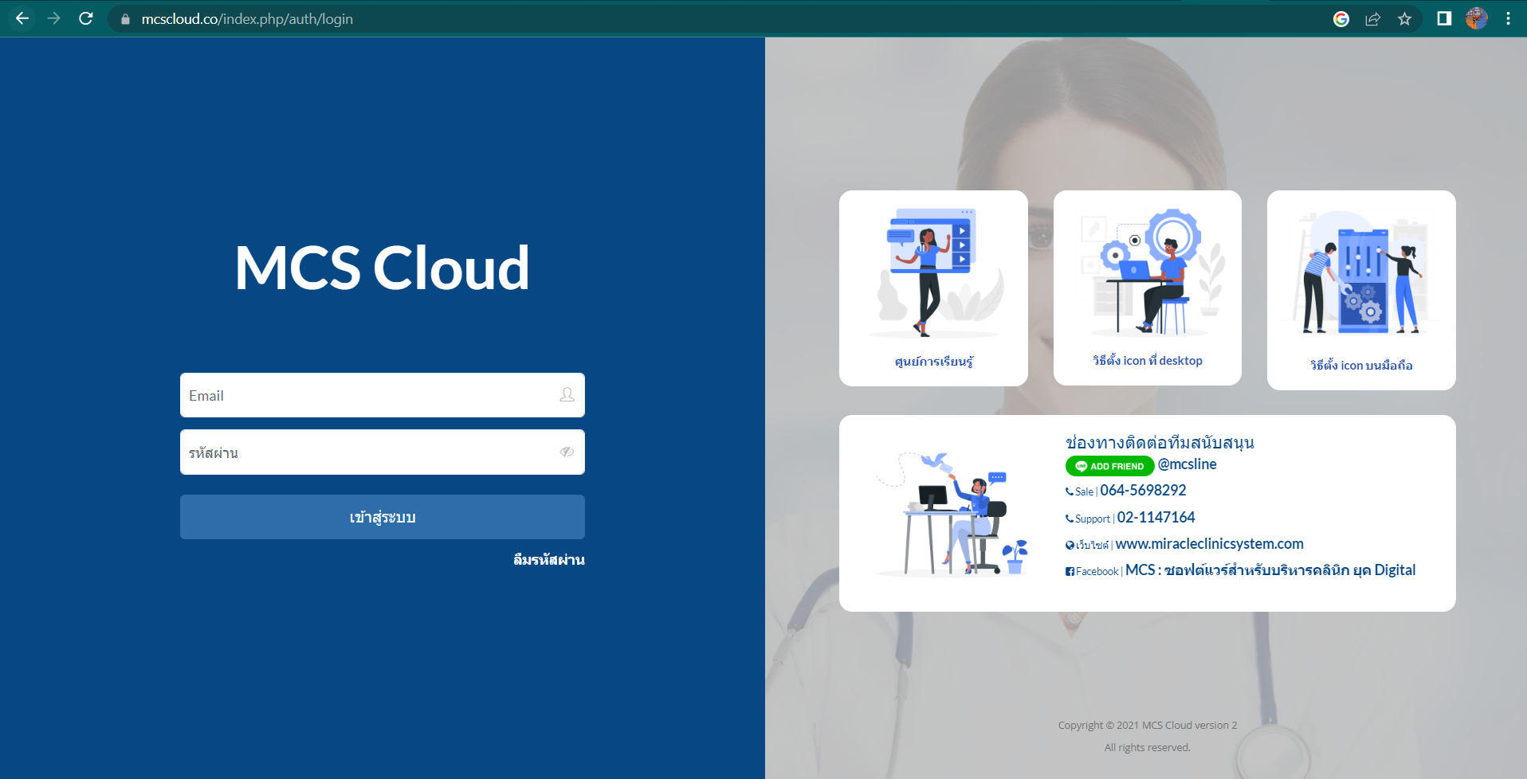Click Sale phone icon

coord(1070,491)
